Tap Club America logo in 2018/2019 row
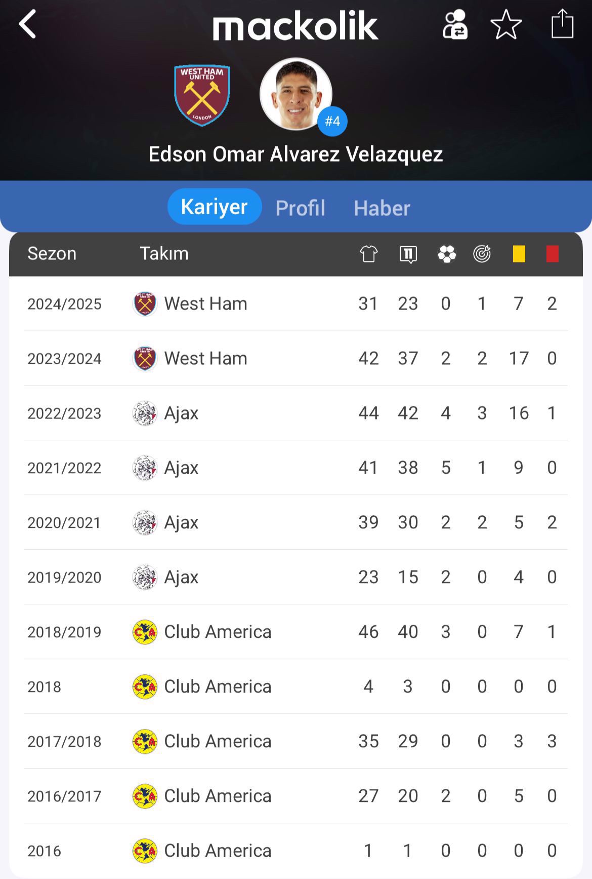The height and width of the screenshot is (879, 592). tap(145, 632)
